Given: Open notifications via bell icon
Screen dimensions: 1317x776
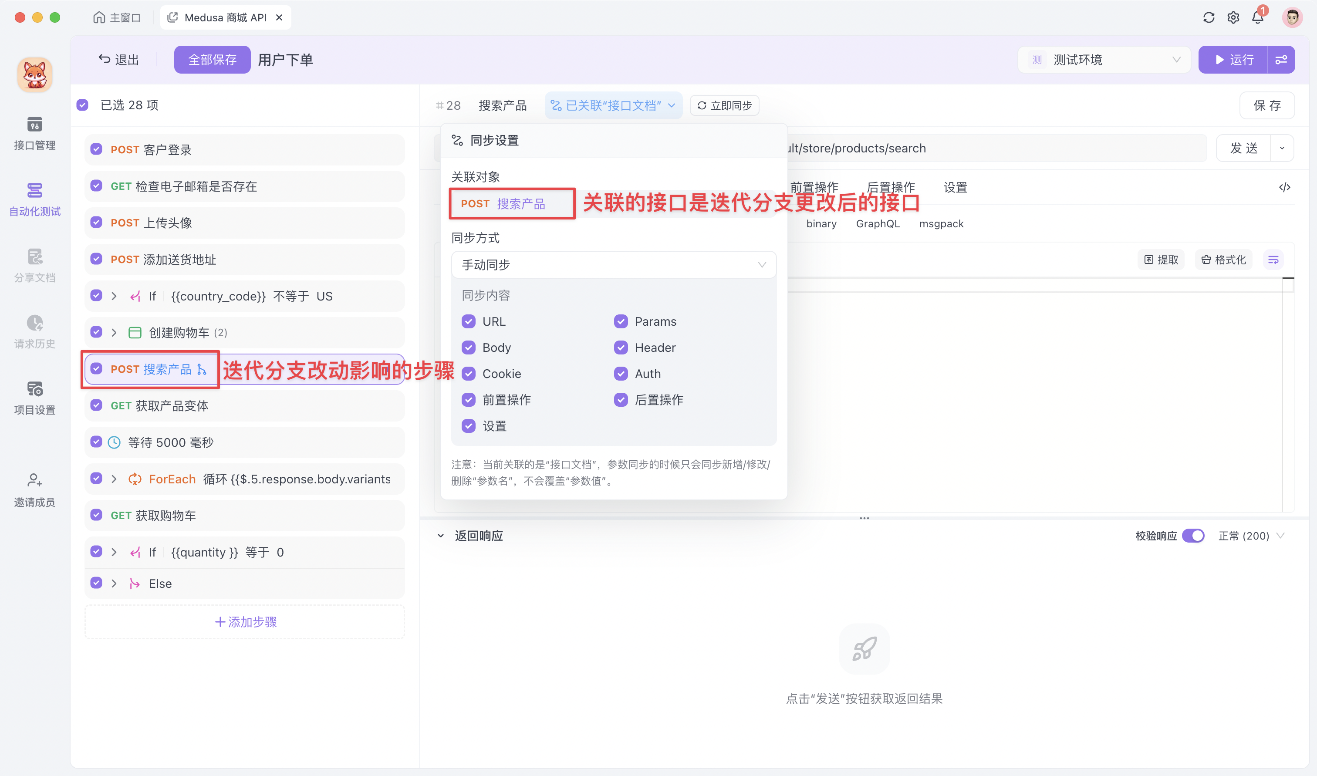Looking at the screenshot, I should (x=1257, y=17).
